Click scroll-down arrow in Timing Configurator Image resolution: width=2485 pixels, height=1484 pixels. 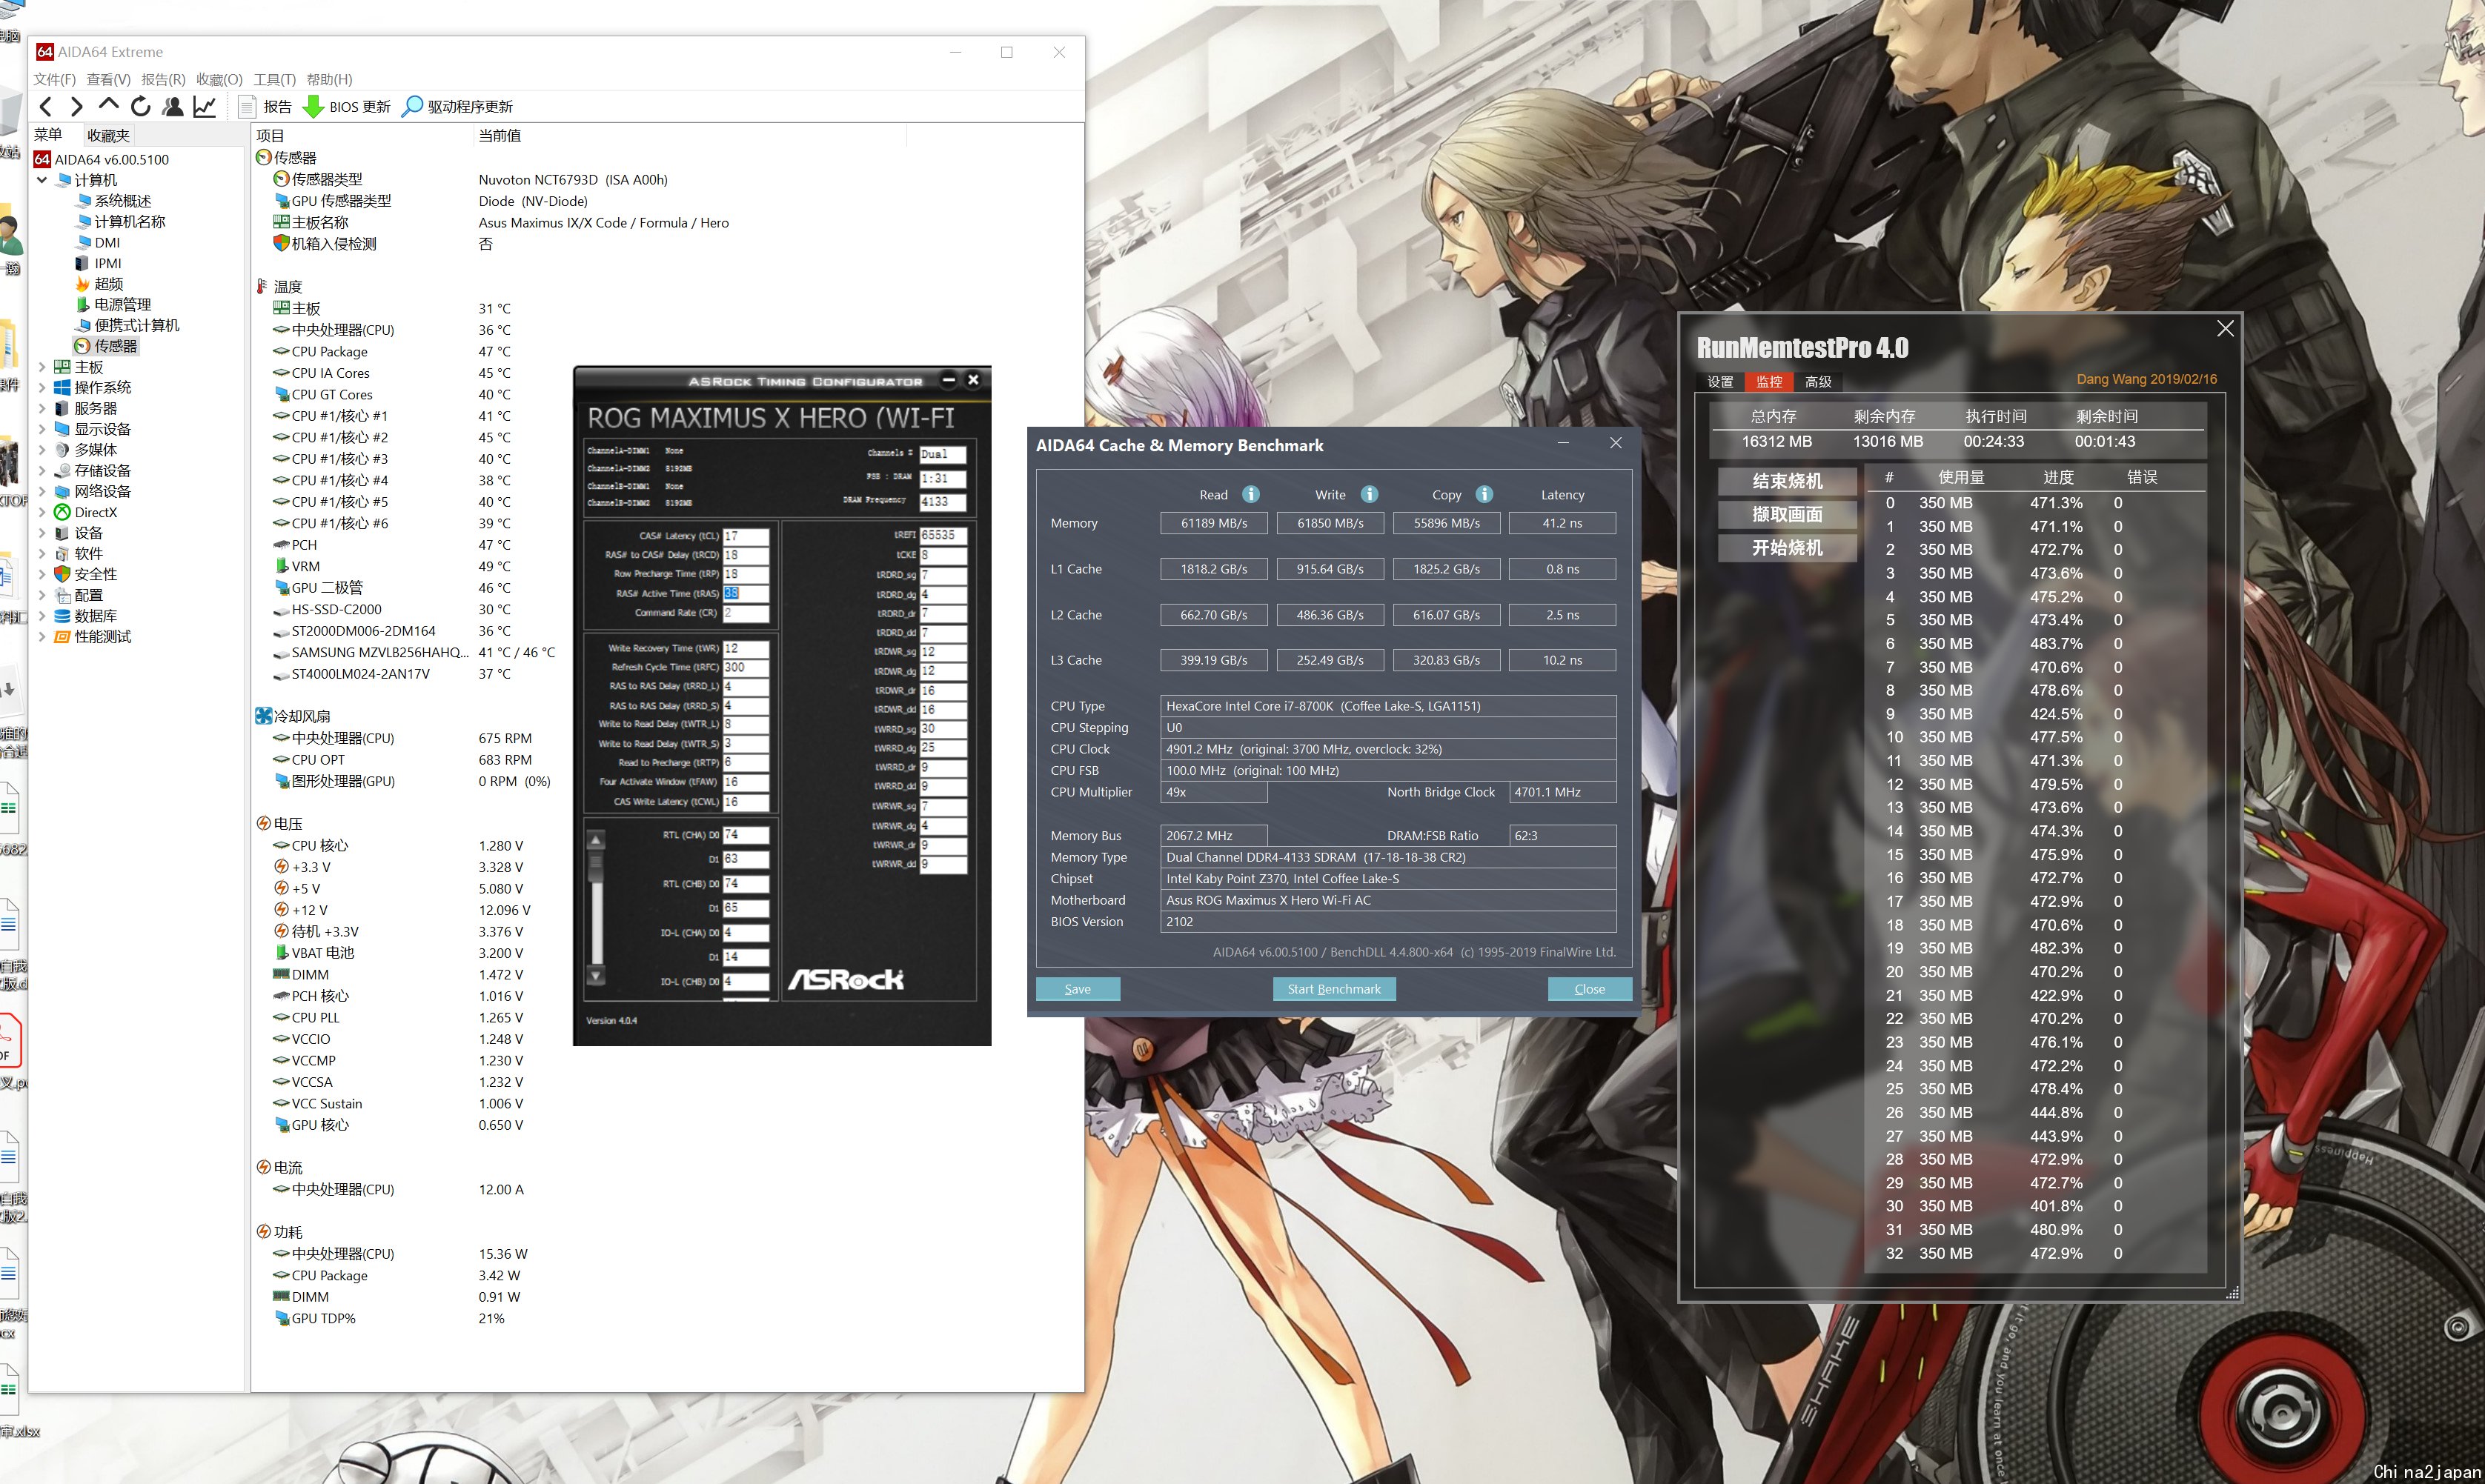click(596, 975)
